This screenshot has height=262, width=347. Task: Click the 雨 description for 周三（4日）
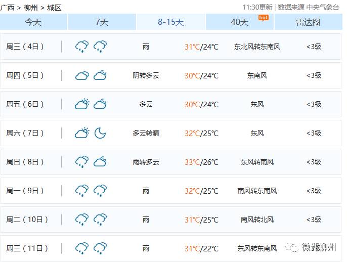146,47
